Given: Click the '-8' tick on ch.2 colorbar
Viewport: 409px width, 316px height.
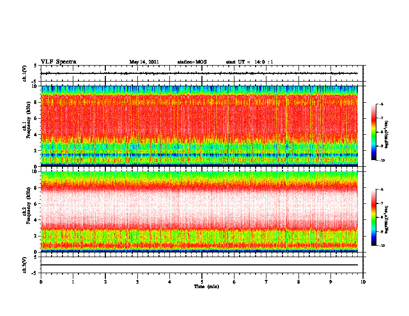Looking at the screenshot, I should pyautogui.click(x=381, y=217).
